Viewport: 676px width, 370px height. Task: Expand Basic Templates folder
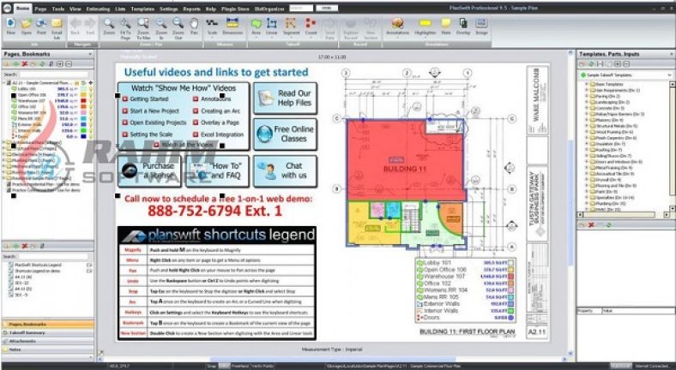(587, 84)
